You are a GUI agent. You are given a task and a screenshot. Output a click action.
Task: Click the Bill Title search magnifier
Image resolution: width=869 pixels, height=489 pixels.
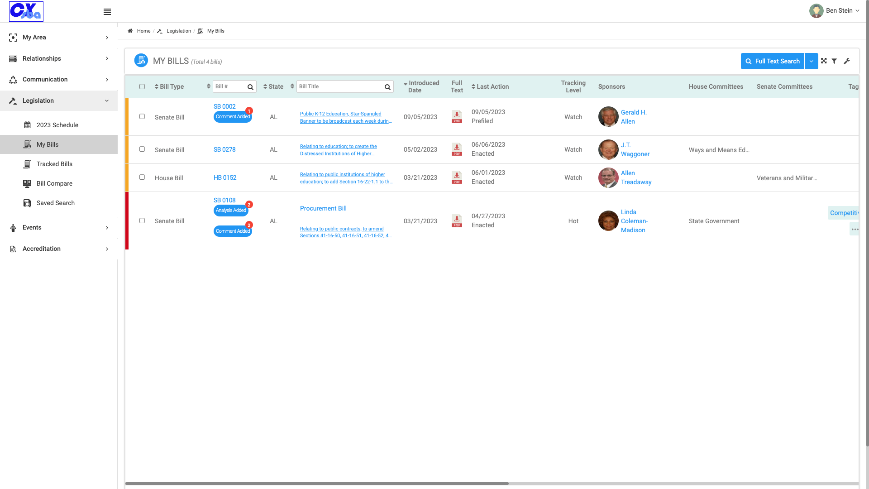coord(387,87)
